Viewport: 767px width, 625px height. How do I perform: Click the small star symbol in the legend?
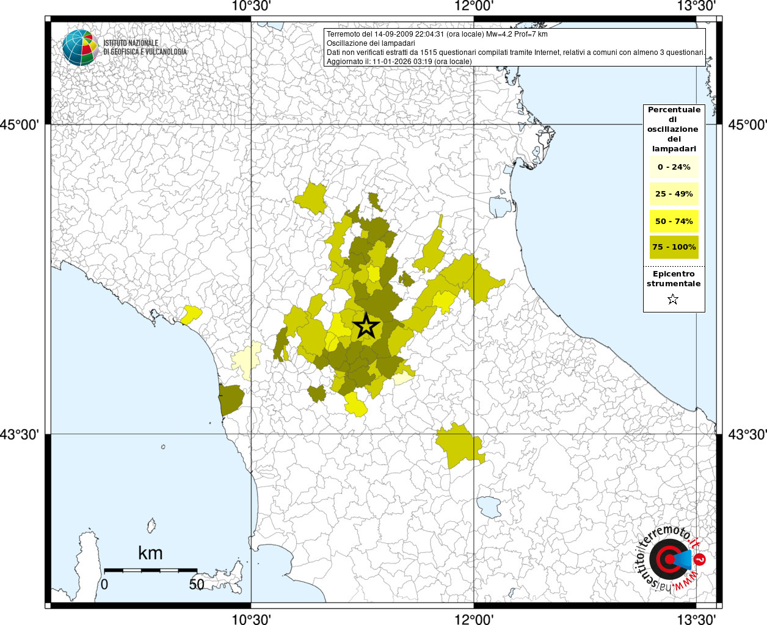[673, 299]
